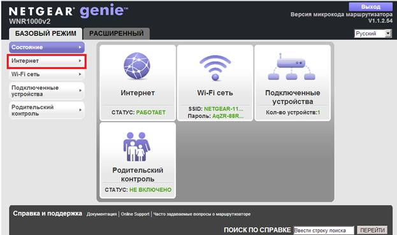Click the Подключенные устройства tile title
397x235 pixels.
click(292, 97)
